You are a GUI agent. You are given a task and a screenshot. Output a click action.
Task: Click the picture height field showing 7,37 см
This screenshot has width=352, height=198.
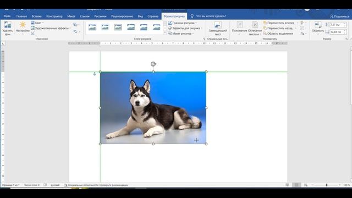click(336, 25)
